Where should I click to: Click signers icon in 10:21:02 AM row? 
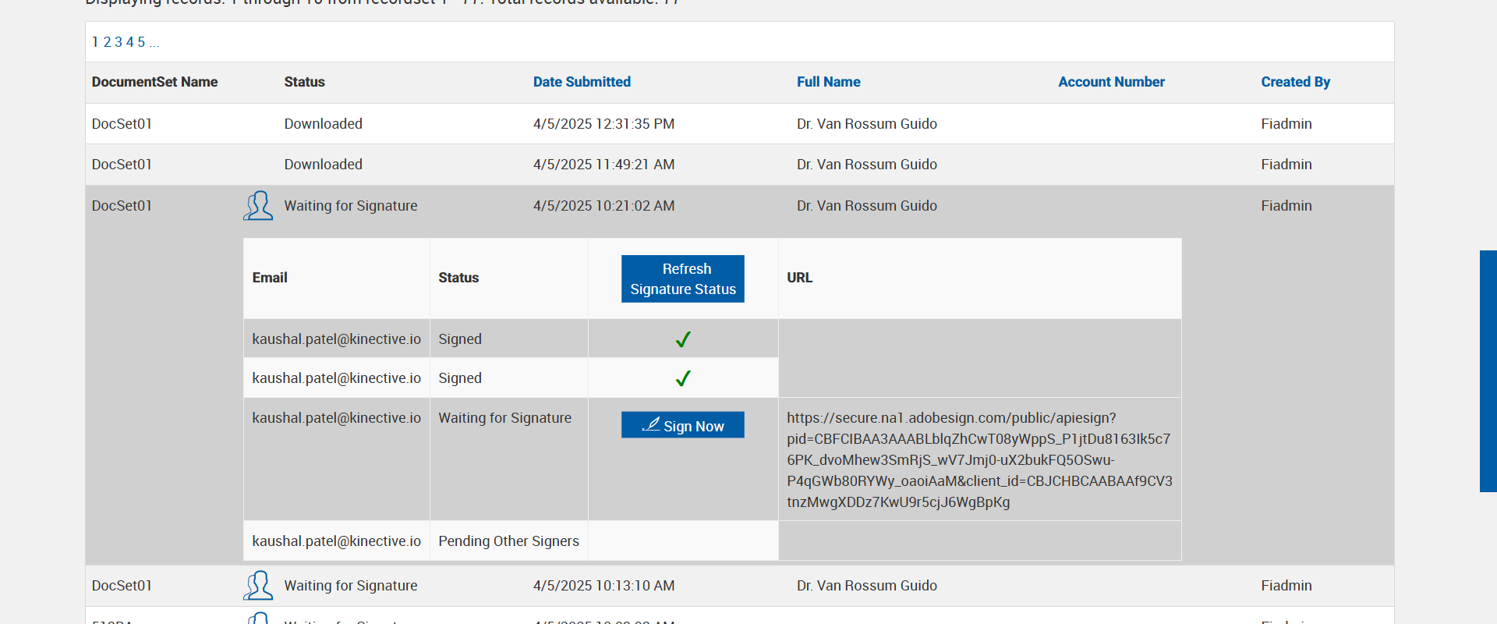[x=257, y=206]
